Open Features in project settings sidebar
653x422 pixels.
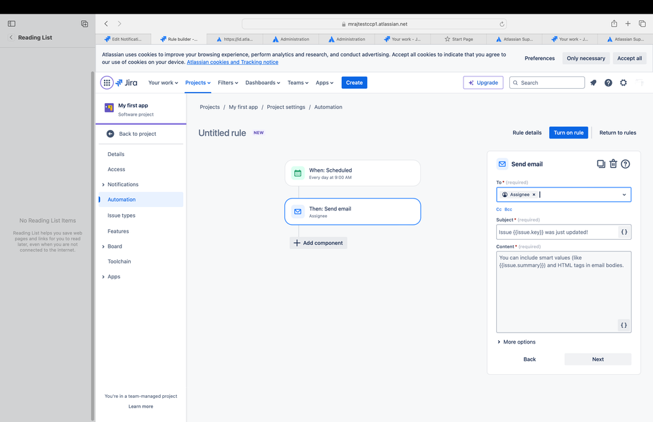coord(118,231)
